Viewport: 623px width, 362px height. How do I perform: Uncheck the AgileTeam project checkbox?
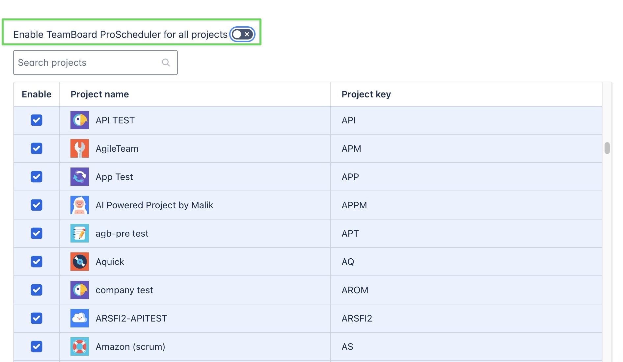(x=37, y=148)
